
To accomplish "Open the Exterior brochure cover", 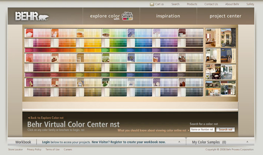I will point(228,38).
